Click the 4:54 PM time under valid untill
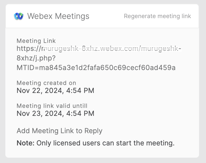The image size is (206, 163). (80, 113)
